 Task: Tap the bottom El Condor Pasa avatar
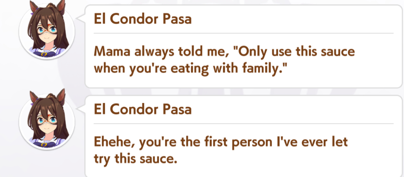pyautogui.click(x=47, y=122)
